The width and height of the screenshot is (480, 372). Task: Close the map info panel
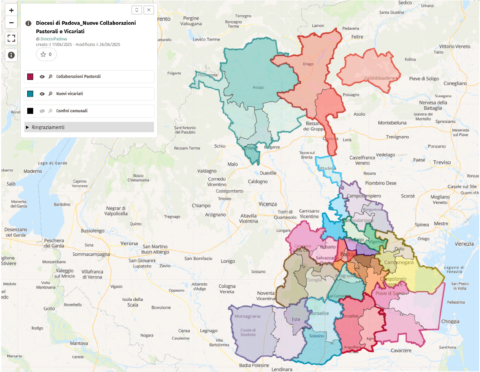coord(149,10)
